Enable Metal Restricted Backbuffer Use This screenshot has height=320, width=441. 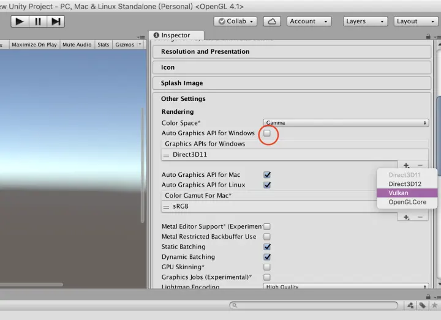(267, 237)
